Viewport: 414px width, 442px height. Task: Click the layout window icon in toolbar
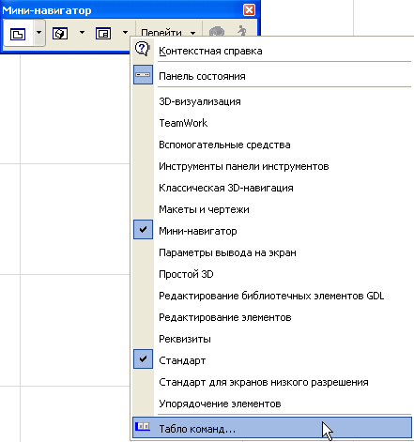pos(103,34)
